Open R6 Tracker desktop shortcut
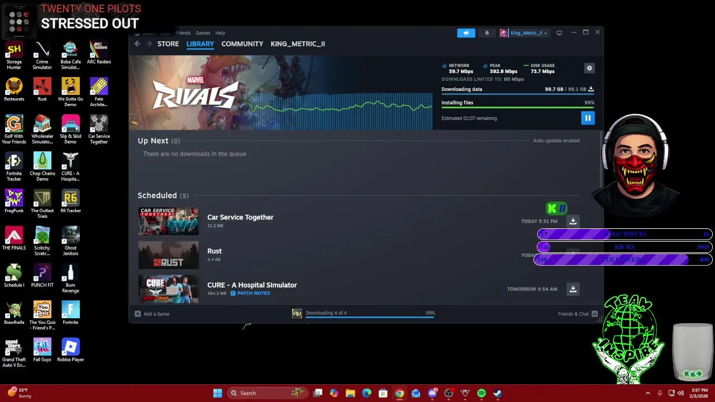The width and height of the screenshot is (715, 402). [x=70, y=202]
